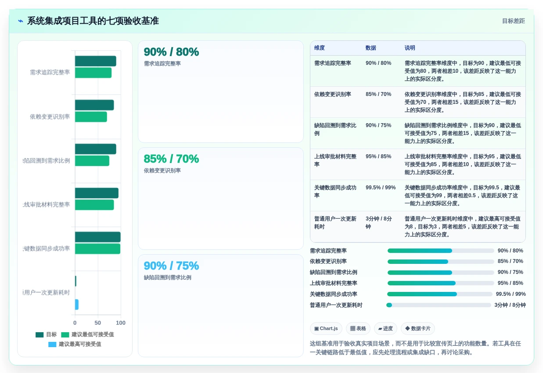Click the 数据 column header

click(x=371, y=48)
